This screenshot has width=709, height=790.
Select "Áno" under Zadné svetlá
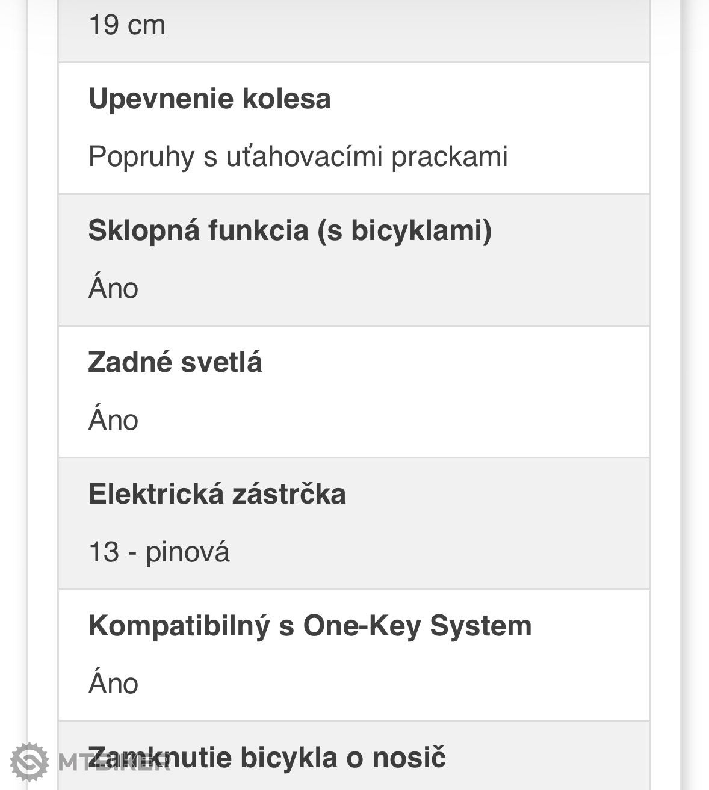coord(113,420)
